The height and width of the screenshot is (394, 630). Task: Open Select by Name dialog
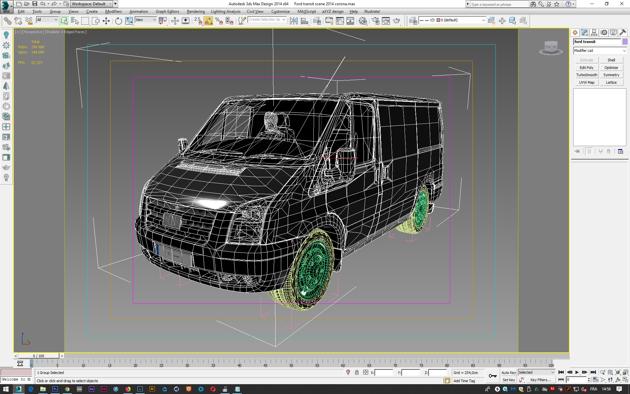coord(75,21)
